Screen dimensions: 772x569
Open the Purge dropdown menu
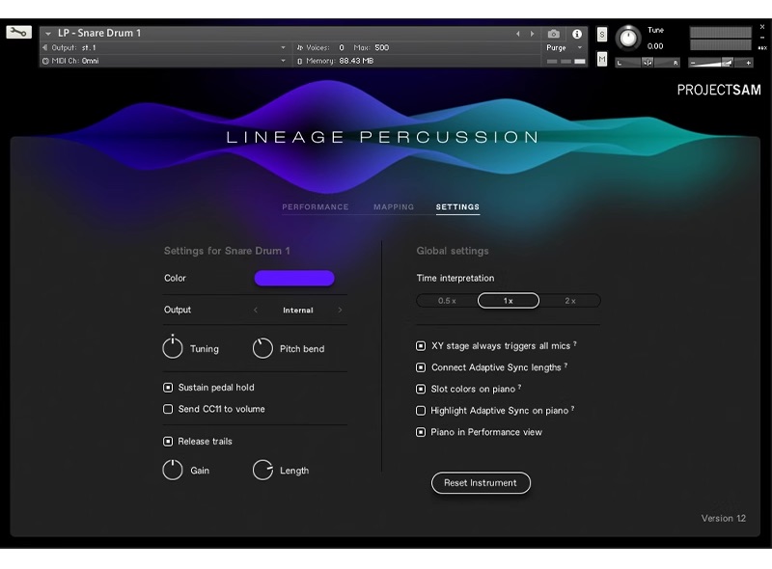tap(565, 47)
